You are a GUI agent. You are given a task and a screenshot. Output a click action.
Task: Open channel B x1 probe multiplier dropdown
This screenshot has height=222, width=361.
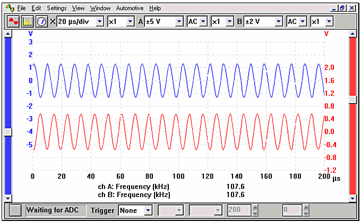coord(329,22)
